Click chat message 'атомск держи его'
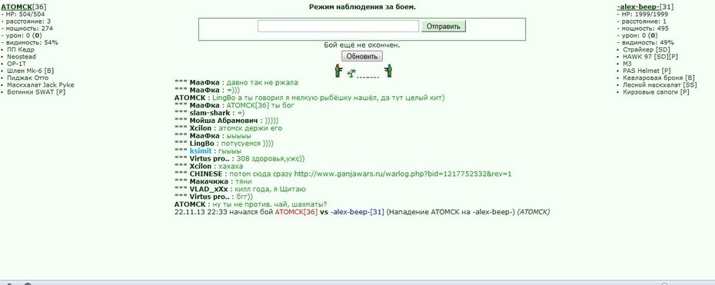 [x=251, y=128]
